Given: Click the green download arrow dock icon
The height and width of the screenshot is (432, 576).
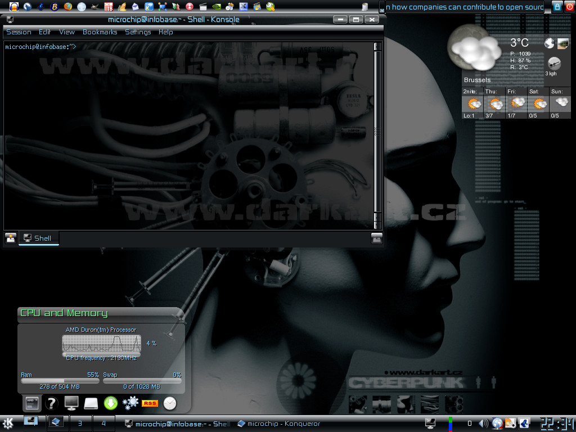Looking at the screenshot, I should pos(111,403).
